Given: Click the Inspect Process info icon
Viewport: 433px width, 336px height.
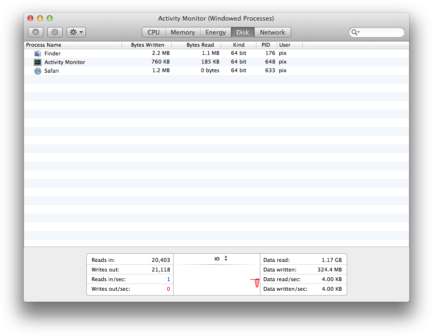Looking at the screenshot, I should point(55,32).
